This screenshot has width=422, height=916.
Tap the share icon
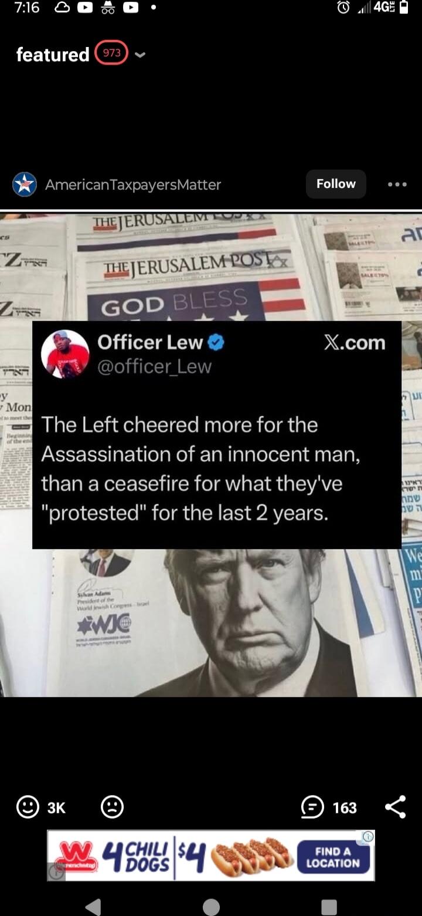(x=396, y=807)
